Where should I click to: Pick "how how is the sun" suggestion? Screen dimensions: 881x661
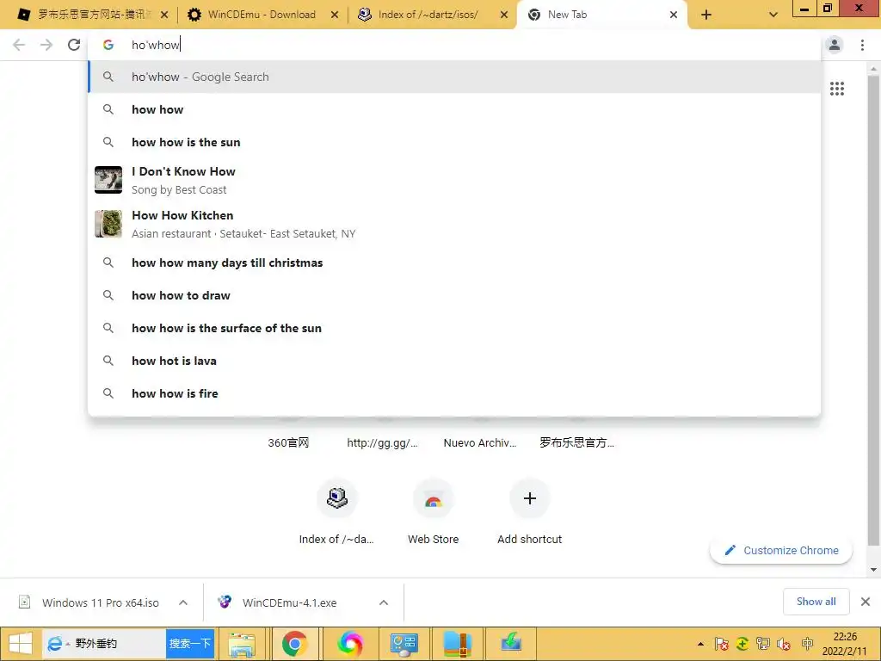pos(454,142)
